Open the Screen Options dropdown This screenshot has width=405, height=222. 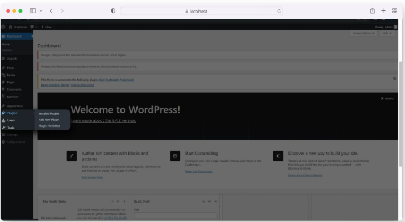pyautogui.click(x=363, y=33)
